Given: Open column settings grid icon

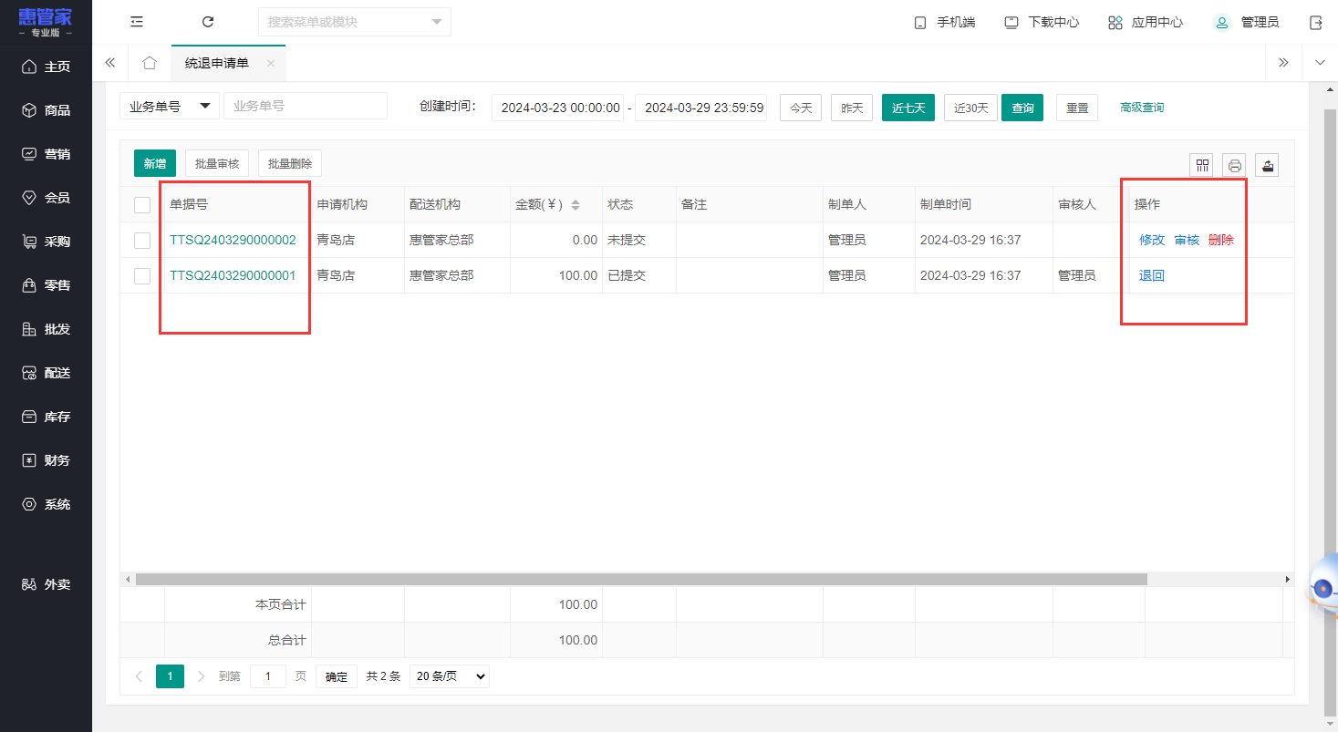Looking at the screenshot, I should [x=1202, y=165].
